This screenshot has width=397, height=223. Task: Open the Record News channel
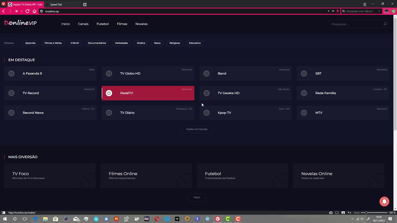point(51,113)
